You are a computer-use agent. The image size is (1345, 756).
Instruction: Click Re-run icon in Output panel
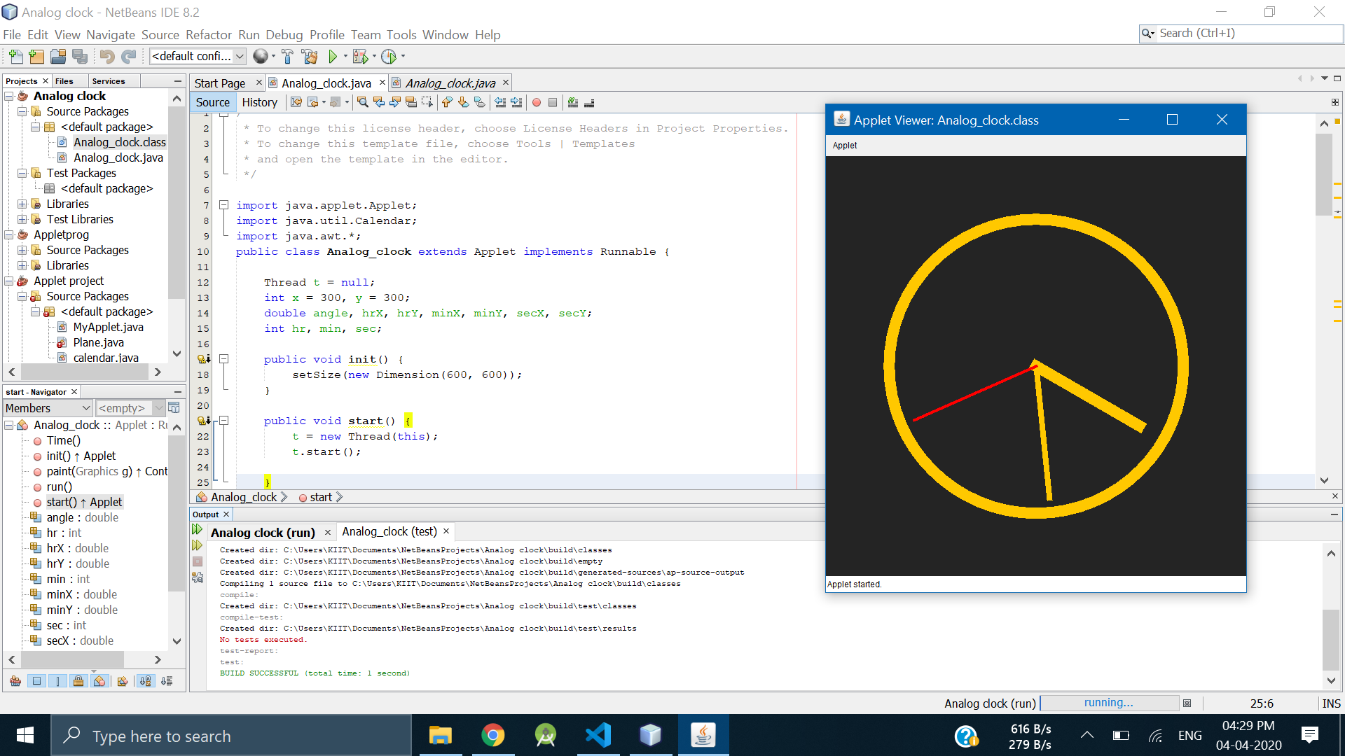click(x=197, y=530)
